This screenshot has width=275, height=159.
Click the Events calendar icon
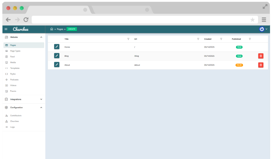click(x=6, y=91)
